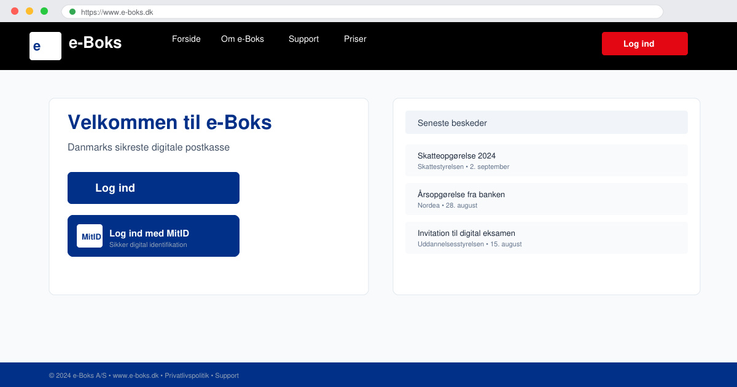This screenshot has height=387, width=737.
Task: Click the MitID badge icon
Action: click(90, 236)
